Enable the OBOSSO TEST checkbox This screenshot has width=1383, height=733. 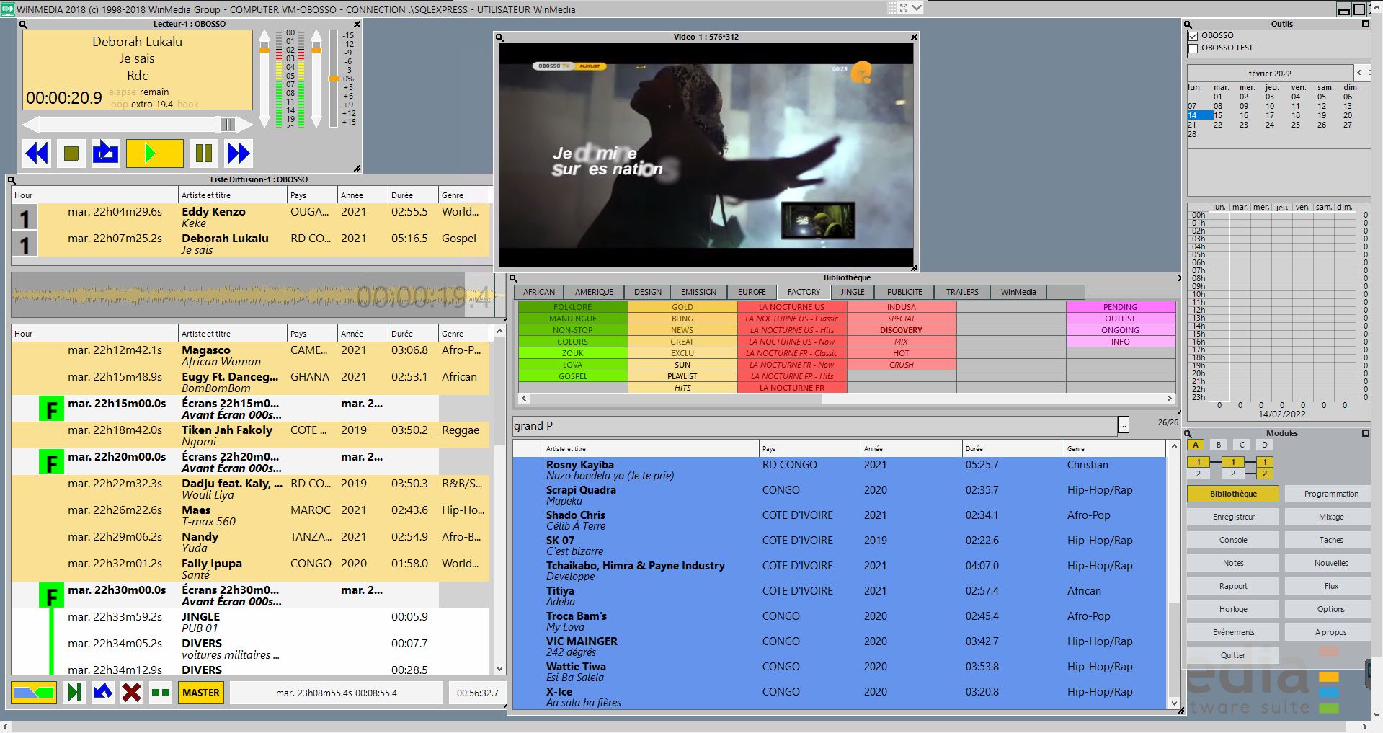tap(1193, 48)
